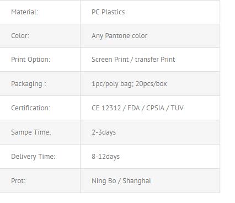The height and width of the screenshot is (203, 235).
Task: Click the word Shanghai in port row
Action: pyautogui.click(x=137, y=181)
